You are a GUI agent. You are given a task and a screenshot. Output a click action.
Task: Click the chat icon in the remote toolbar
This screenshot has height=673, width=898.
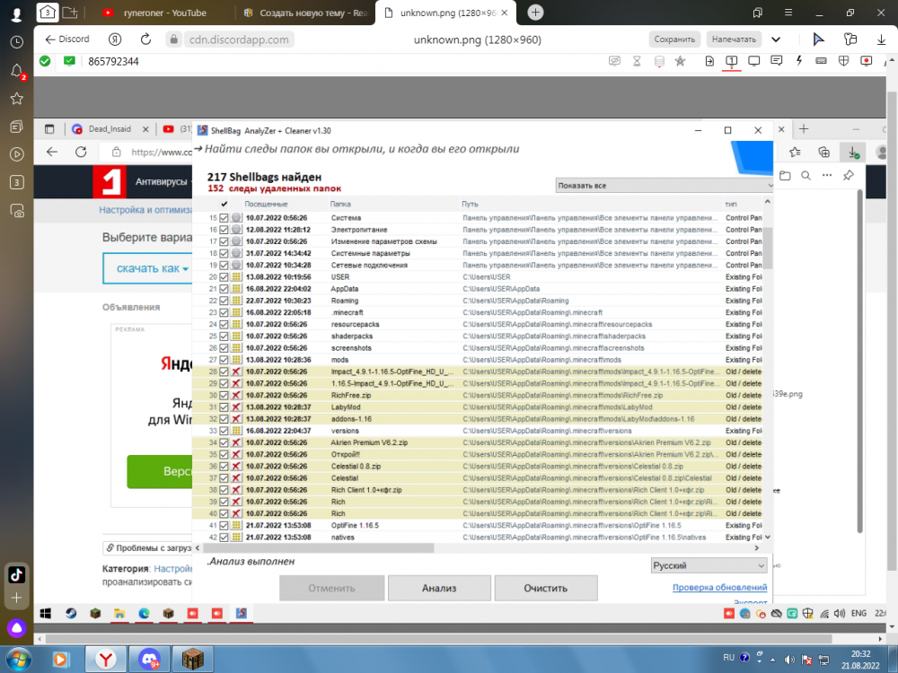pos(777,61)
